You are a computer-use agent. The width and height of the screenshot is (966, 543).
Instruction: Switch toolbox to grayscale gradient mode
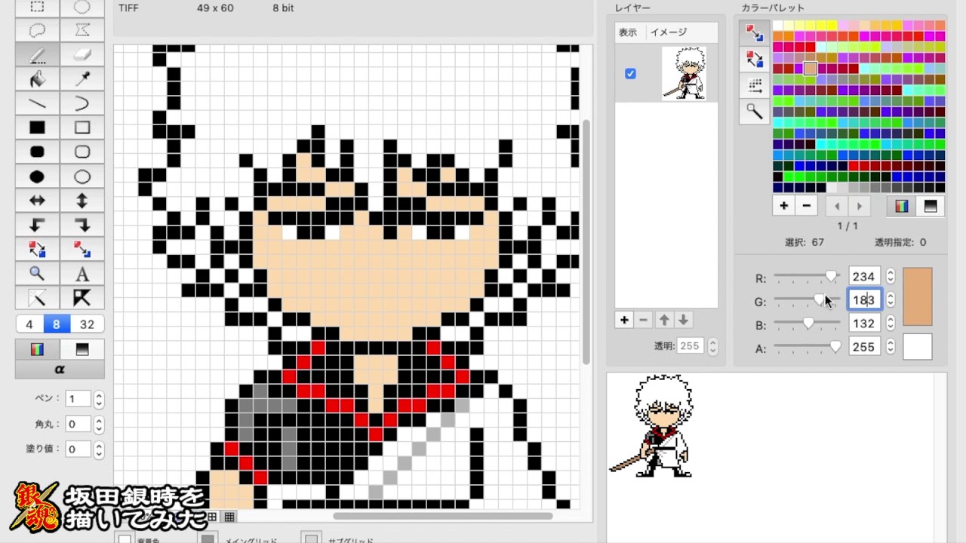point(82,349)
